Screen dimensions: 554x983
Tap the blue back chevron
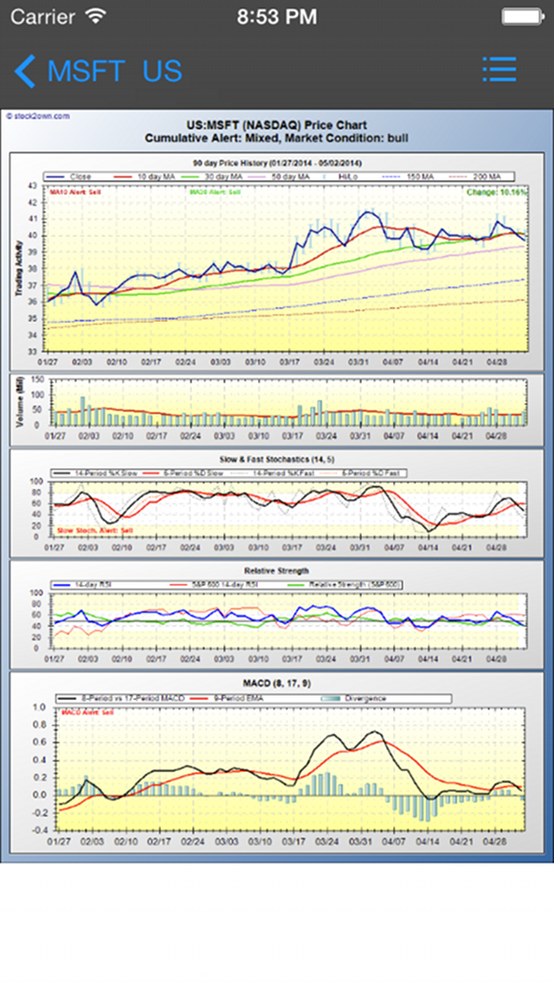pos(24,71)
